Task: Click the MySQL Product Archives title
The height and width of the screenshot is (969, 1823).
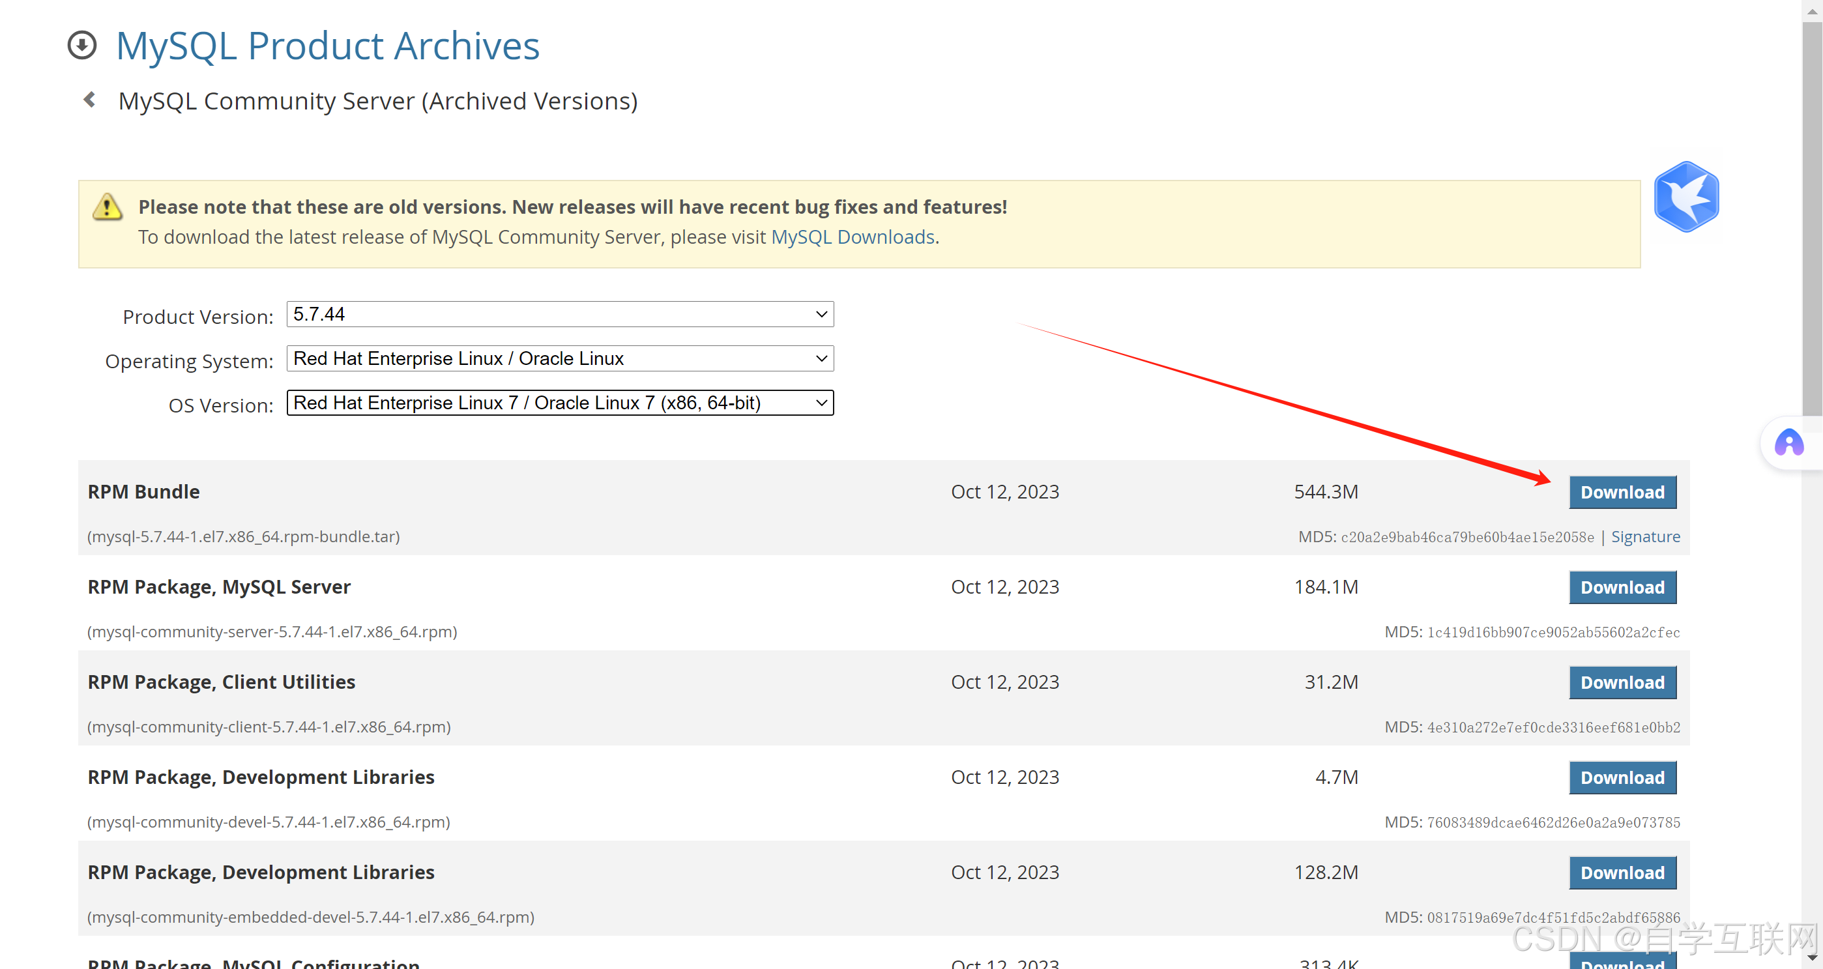Action: tap(328, 46)
